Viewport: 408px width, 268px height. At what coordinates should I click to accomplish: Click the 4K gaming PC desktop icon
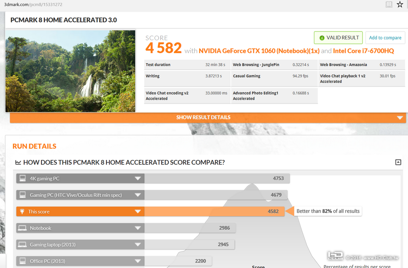pyautogui.click(x=23, y=178)
